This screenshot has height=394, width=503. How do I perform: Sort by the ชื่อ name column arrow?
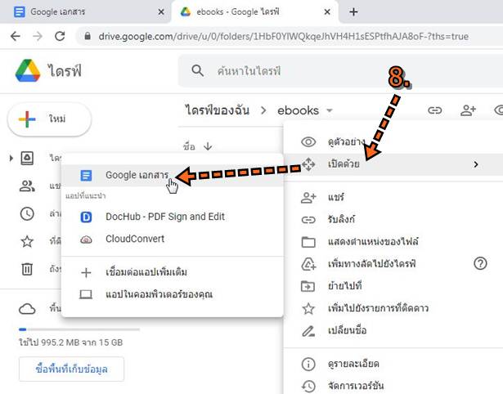(208, 146)
